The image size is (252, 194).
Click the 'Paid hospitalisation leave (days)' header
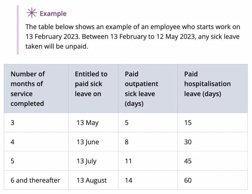click(207, 84)
